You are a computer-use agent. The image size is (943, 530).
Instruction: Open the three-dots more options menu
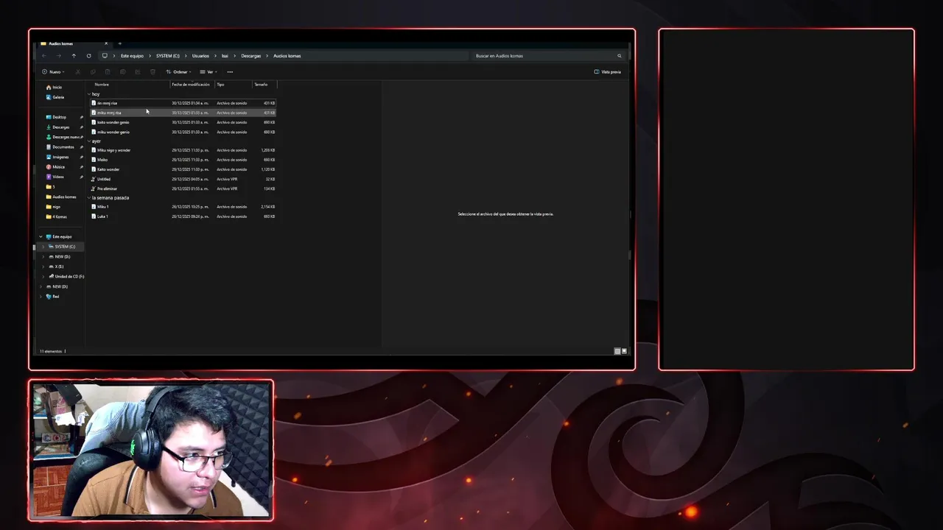pyautogui.click(x=230, y=72)
